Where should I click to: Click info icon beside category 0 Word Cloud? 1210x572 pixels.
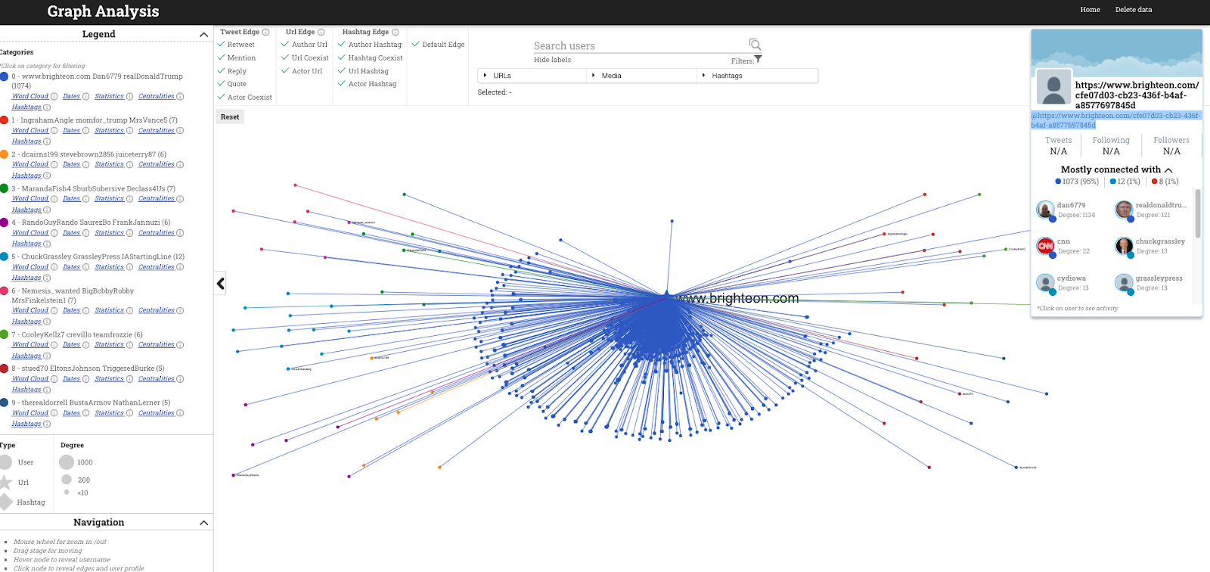[54, 97]
